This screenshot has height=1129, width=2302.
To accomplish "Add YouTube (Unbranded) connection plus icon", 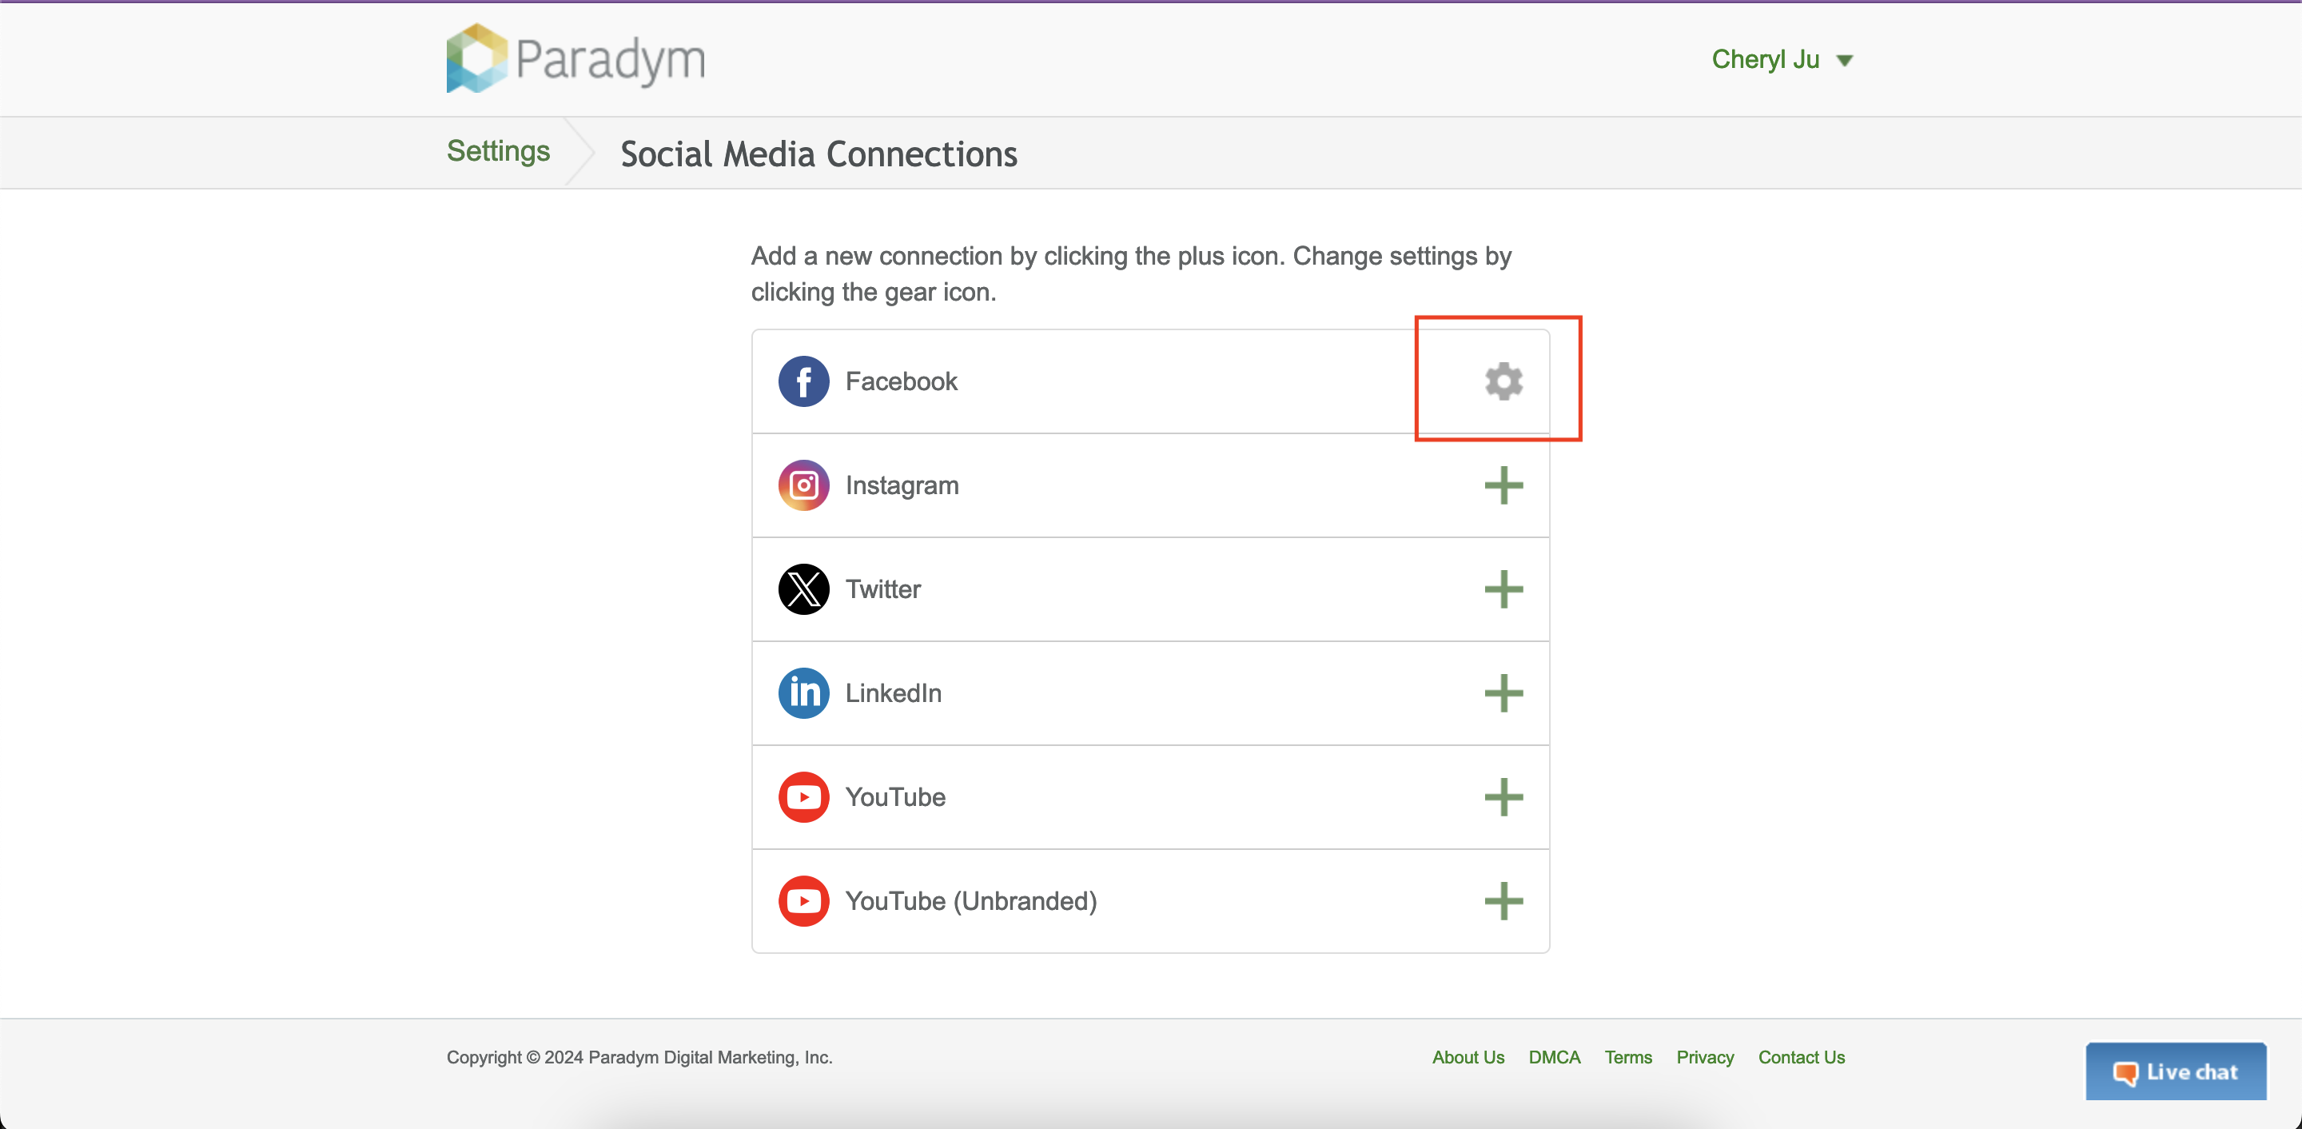I will [x=1503, y=900].
